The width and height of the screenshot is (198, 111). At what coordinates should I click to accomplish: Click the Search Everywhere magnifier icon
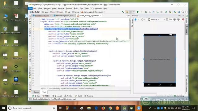[x=183, y=12]
